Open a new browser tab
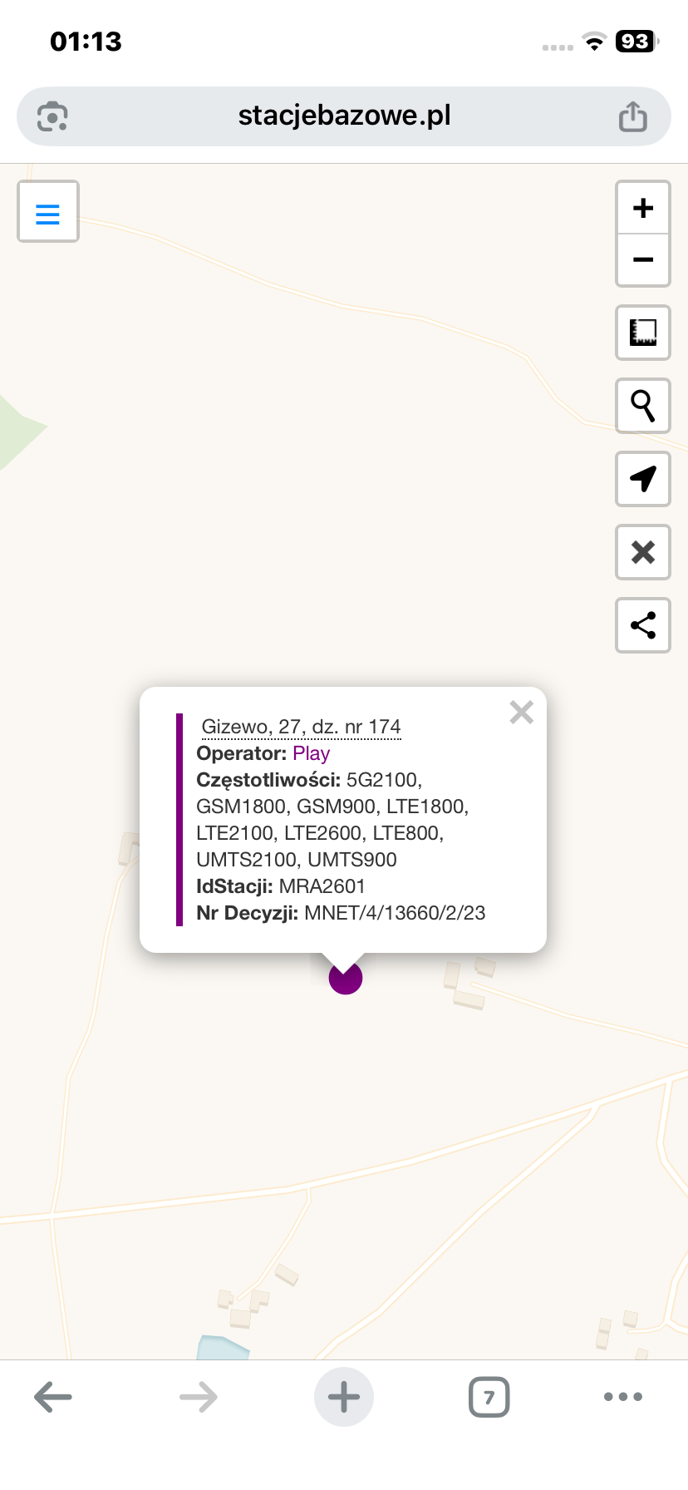The width and height of the screenshot is (688, 1490). coord(344,1397)
